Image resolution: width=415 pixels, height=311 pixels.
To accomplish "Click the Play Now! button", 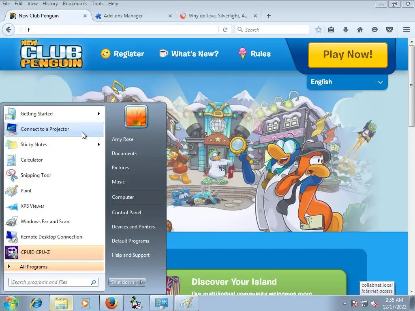I will [348, 55].
